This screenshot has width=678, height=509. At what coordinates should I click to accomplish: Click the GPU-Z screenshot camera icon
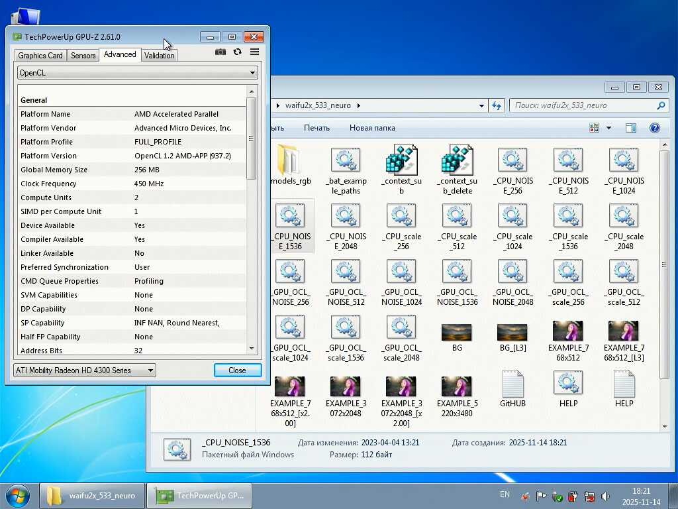tap(220, 52)
